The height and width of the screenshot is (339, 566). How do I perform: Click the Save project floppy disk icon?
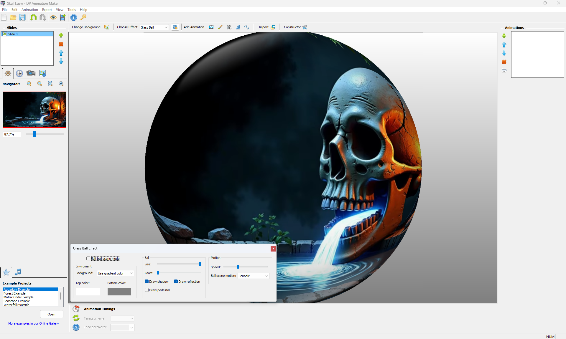click(22, 18)
